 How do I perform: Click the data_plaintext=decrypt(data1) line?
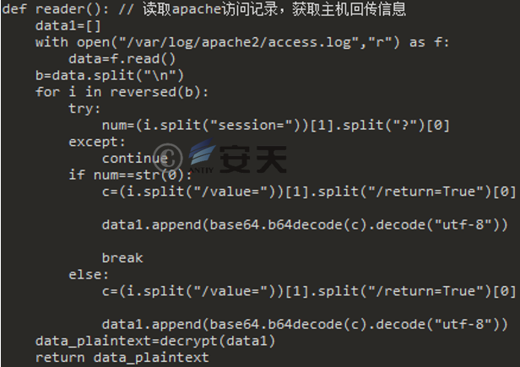(155, 341)
